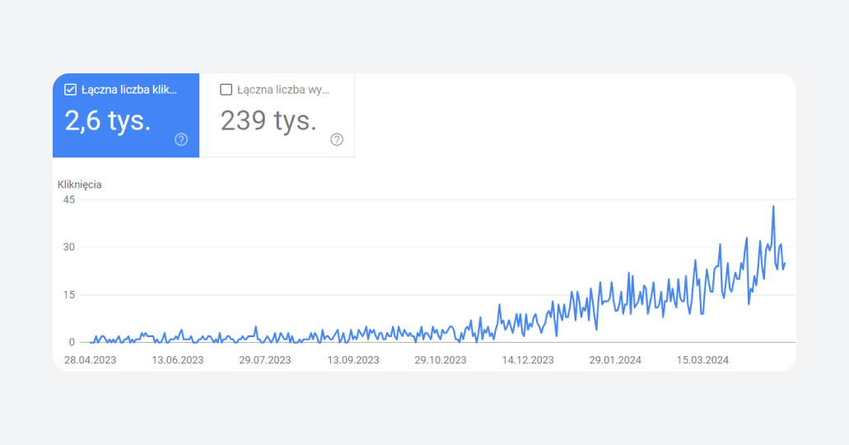Click the 29.10.2023 date label
Viewport: 849px width, 445px height.
point(441,360)
